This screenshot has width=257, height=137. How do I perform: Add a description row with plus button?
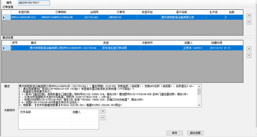[x=249, y=49]
